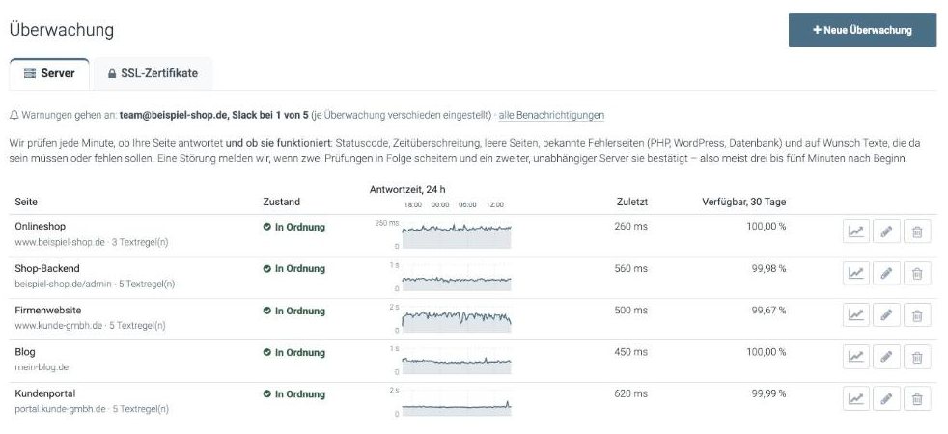The width and height of the screenshot is (948, 434).
Task: Click the Onlineshop 100,00 % availability value
Action: [767, 227]
